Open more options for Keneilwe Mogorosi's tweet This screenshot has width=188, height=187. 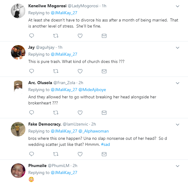pos(178,6)
